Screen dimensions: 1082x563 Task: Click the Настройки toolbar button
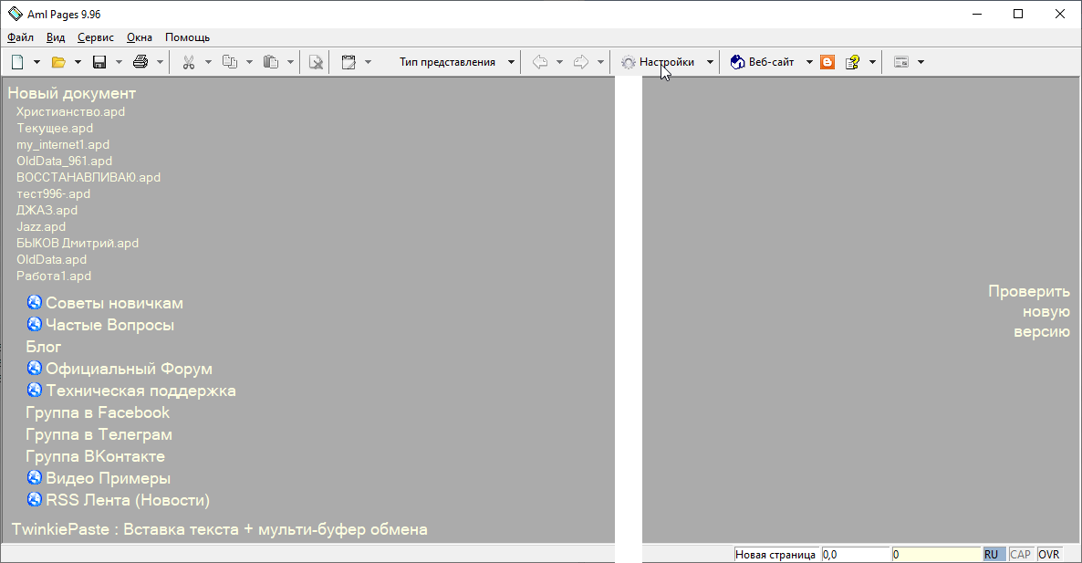pos(659,62)
